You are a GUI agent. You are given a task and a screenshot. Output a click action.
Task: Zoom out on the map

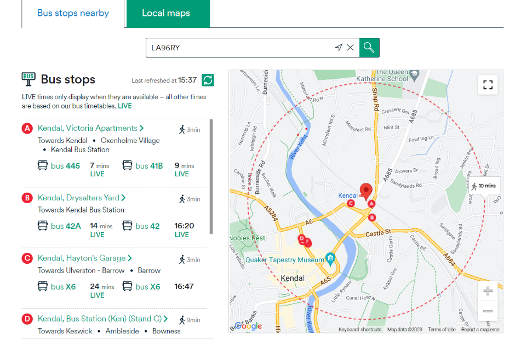(x=488, y=311)
